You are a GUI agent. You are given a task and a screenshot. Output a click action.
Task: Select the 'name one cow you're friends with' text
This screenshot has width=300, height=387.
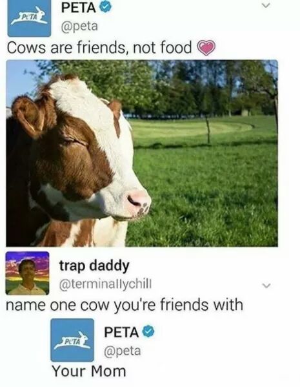point(125,305)
